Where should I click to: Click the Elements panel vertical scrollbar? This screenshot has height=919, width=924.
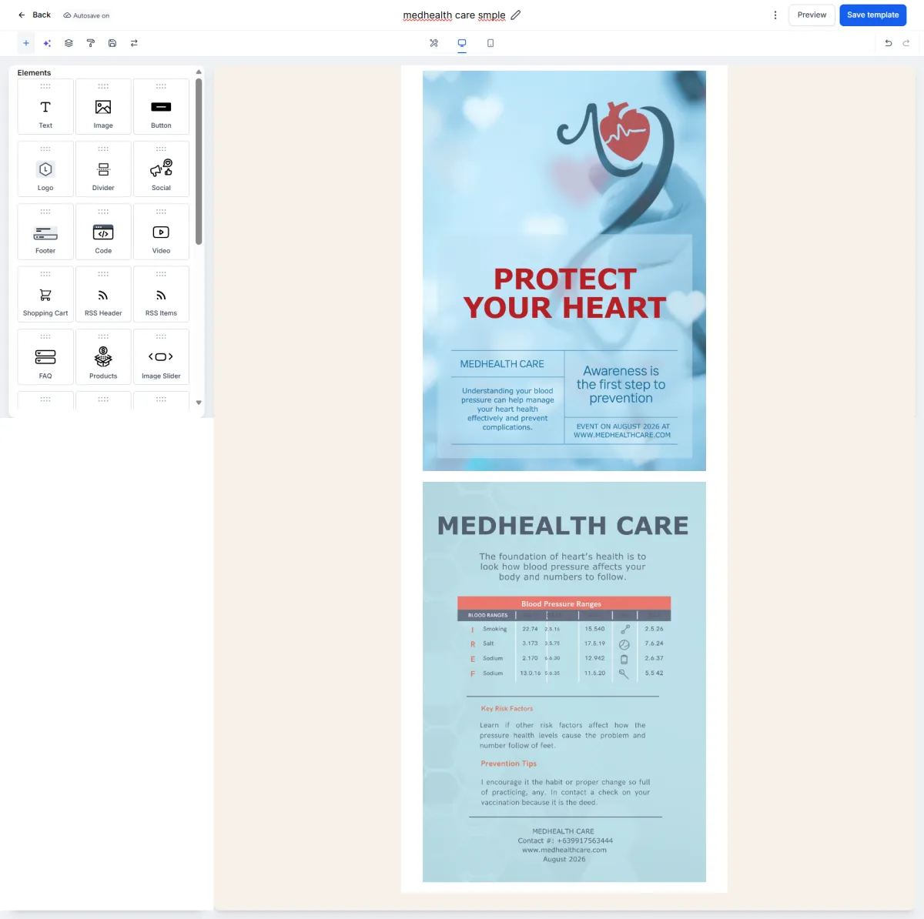click(x=199, y=161)
